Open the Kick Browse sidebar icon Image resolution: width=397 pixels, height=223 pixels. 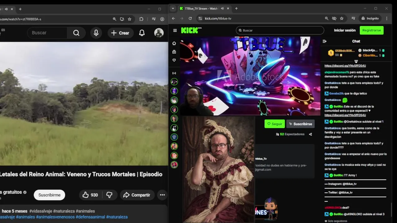coord(174,52)
